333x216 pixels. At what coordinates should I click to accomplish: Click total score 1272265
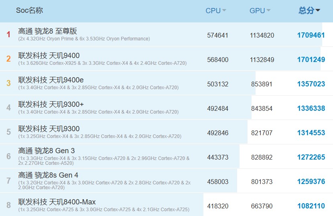pos(311,157)
